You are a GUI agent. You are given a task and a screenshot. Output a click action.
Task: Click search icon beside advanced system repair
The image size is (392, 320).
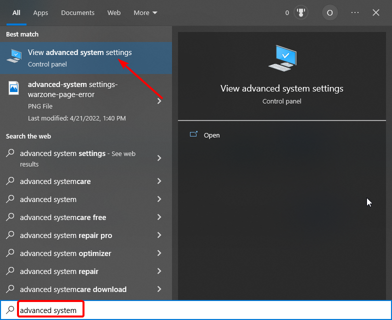click(10, 271)
